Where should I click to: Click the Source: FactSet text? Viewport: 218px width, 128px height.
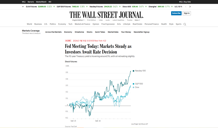tap(71, 126)
